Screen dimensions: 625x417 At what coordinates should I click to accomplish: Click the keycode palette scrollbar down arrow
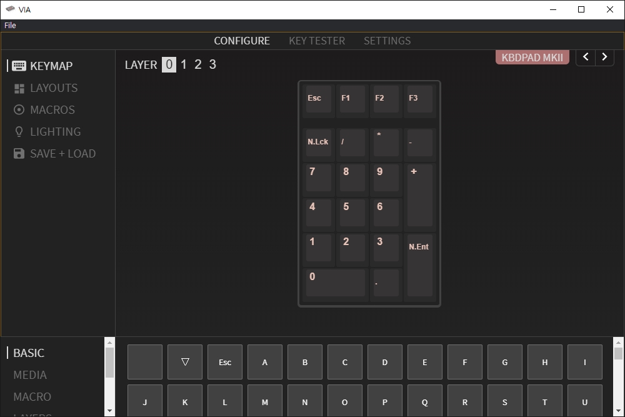tap(618, 411)
